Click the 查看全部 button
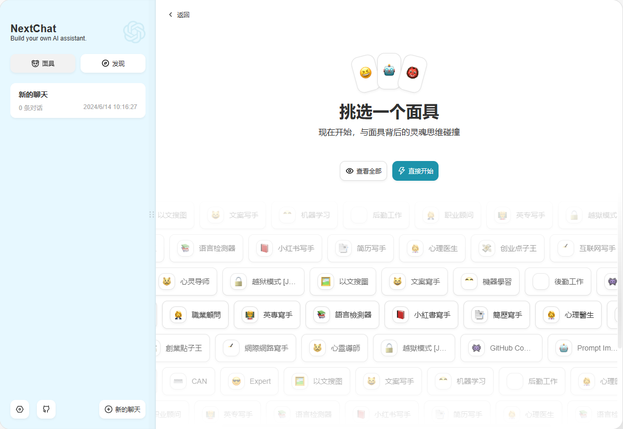Viewport: 623px width, 429px height. pos(363,171)
